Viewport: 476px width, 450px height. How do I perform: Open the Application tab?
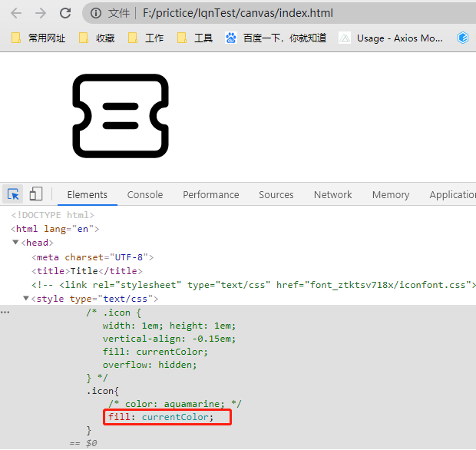pos(452,194)
